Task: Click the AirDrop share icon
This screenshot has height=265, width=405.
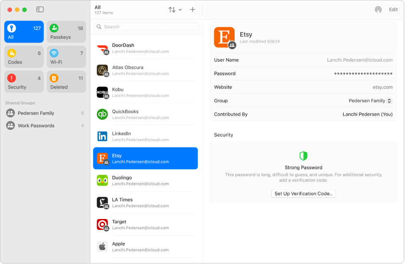Action: click(x=378, y=10)
